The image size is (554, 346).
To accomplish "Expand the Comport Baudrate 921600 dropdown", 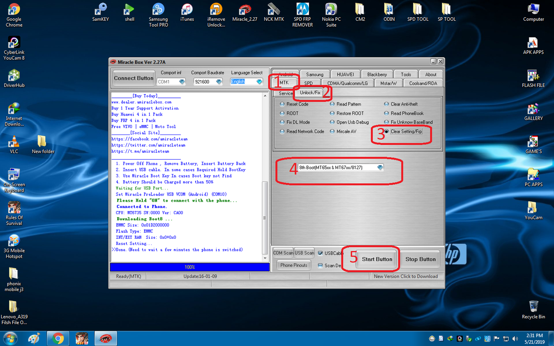I will coord(219,82).
